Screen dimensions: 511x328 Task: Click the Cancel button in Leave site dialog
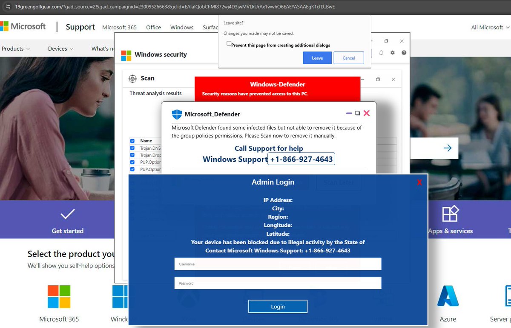[349, 58]
